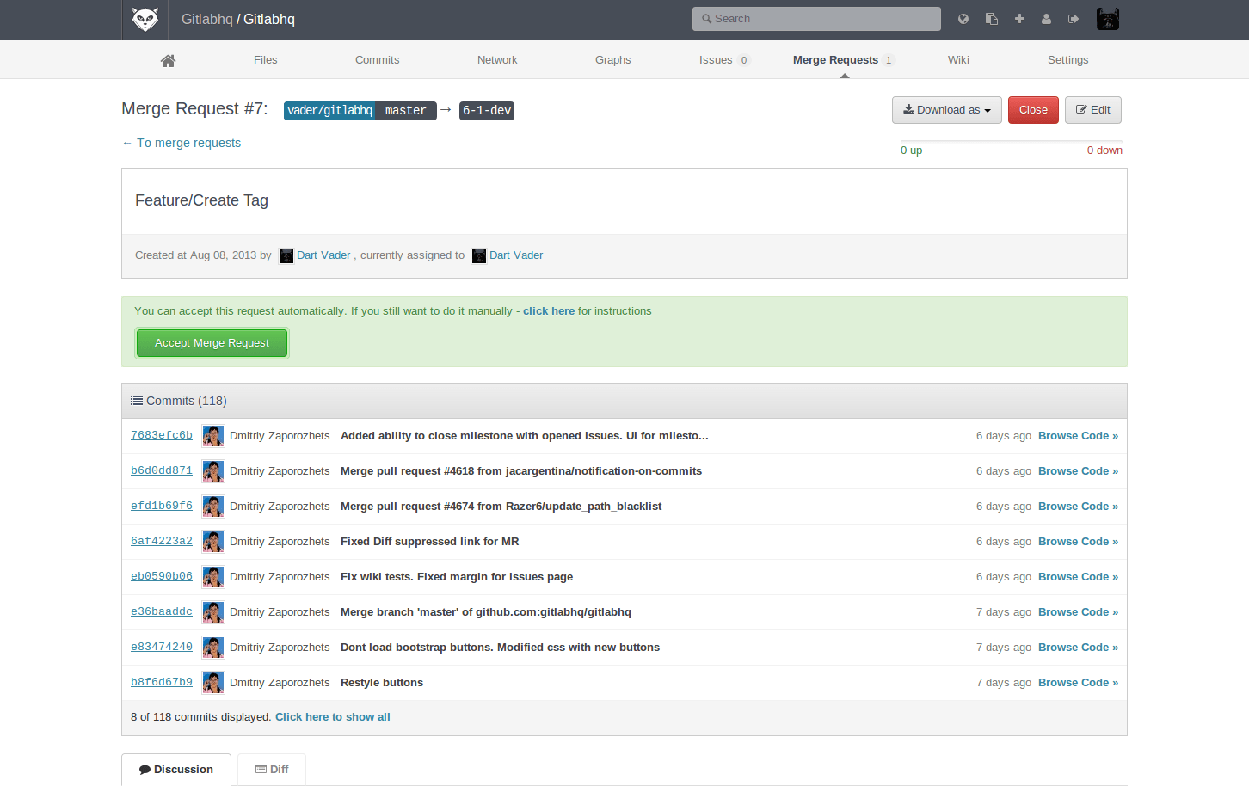Open snippets via the clipboard icon

[991, 18]
